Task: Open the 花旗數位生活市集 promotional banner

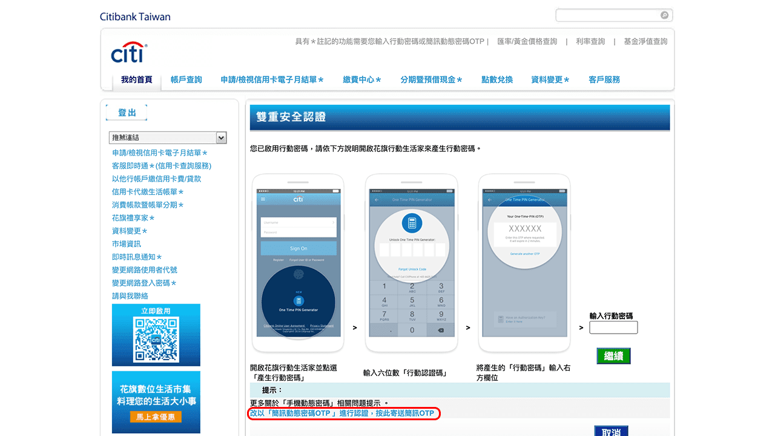Action: point(156,401)
